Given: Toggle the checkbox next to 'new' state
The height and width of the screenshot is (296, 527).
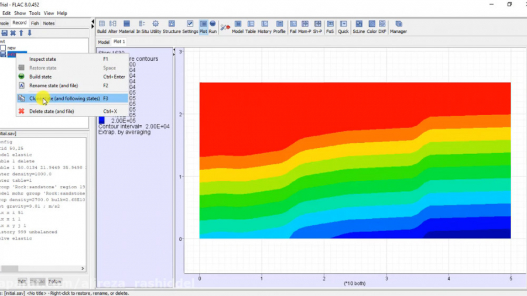Looking at the screenshot, I should [x=4, y=48].
